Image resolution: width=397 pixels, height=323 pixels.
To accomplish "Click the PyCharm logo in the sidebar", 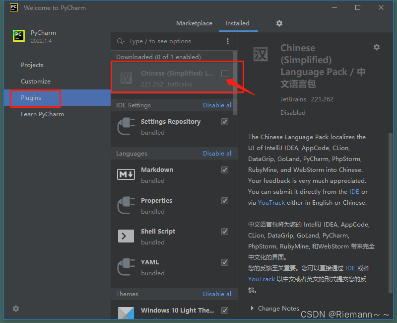I will [x=19, y=36].
